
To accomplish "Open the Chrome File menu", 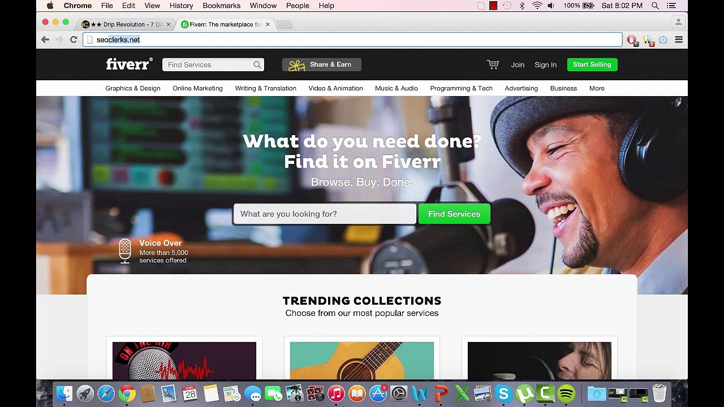I will [x=107, y=6].
